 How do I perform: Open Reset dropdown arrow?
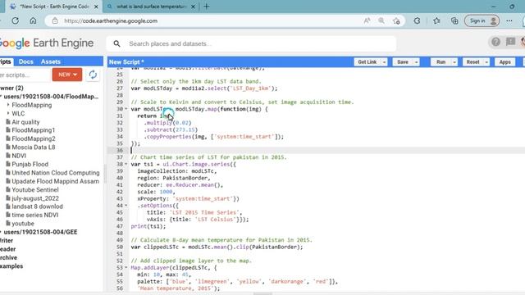pyautogui.click(x=486, y=62)
